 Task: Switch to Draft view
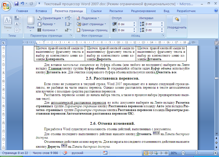tap(166, 153)
